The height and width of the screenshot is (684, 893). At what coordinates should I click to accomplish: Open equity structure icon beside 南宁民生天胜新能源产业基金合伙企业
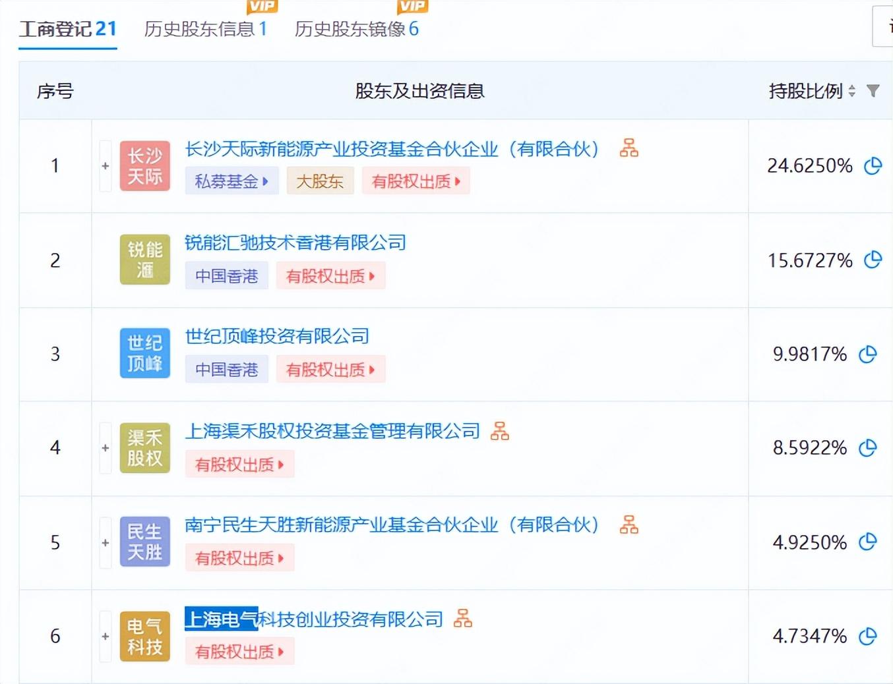(x=629, y=525)
